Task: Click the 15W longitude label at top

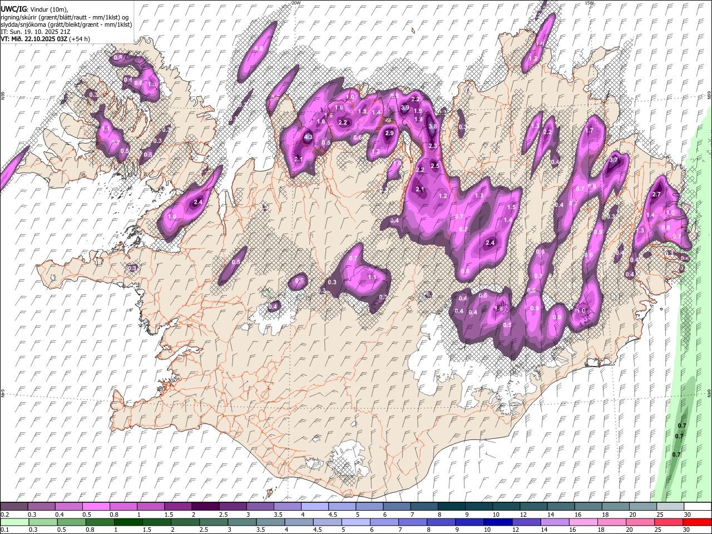Action: click(x=589, y=3)
